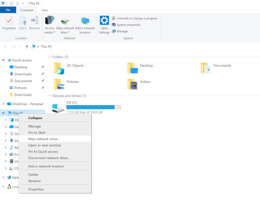Image resolution: width=260 pixels, height=208 pixels.
Task: Open the Desktop folder in the Folders section
Action: tap(140, 69)
